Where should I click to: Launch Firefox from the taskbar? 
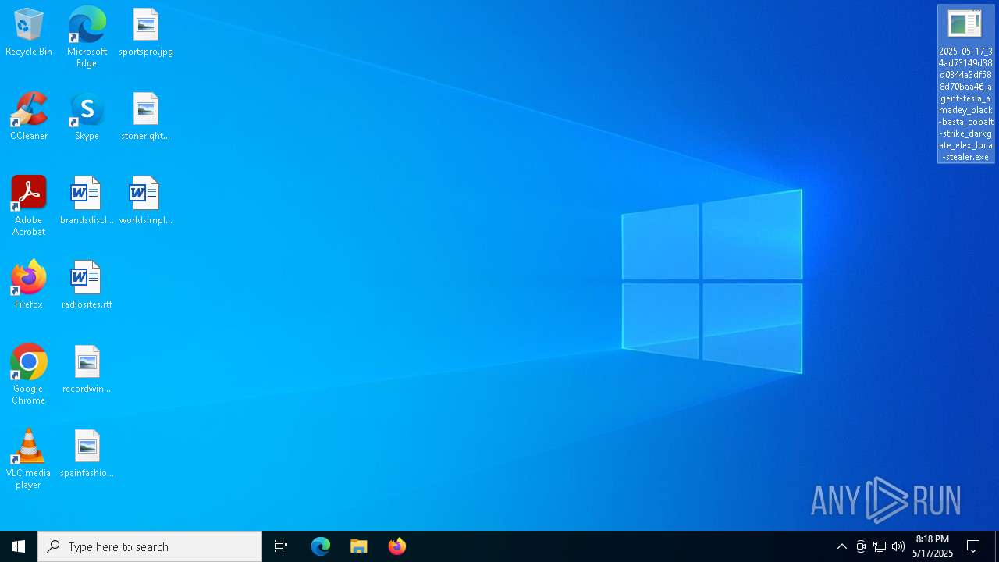pos(397,546)
